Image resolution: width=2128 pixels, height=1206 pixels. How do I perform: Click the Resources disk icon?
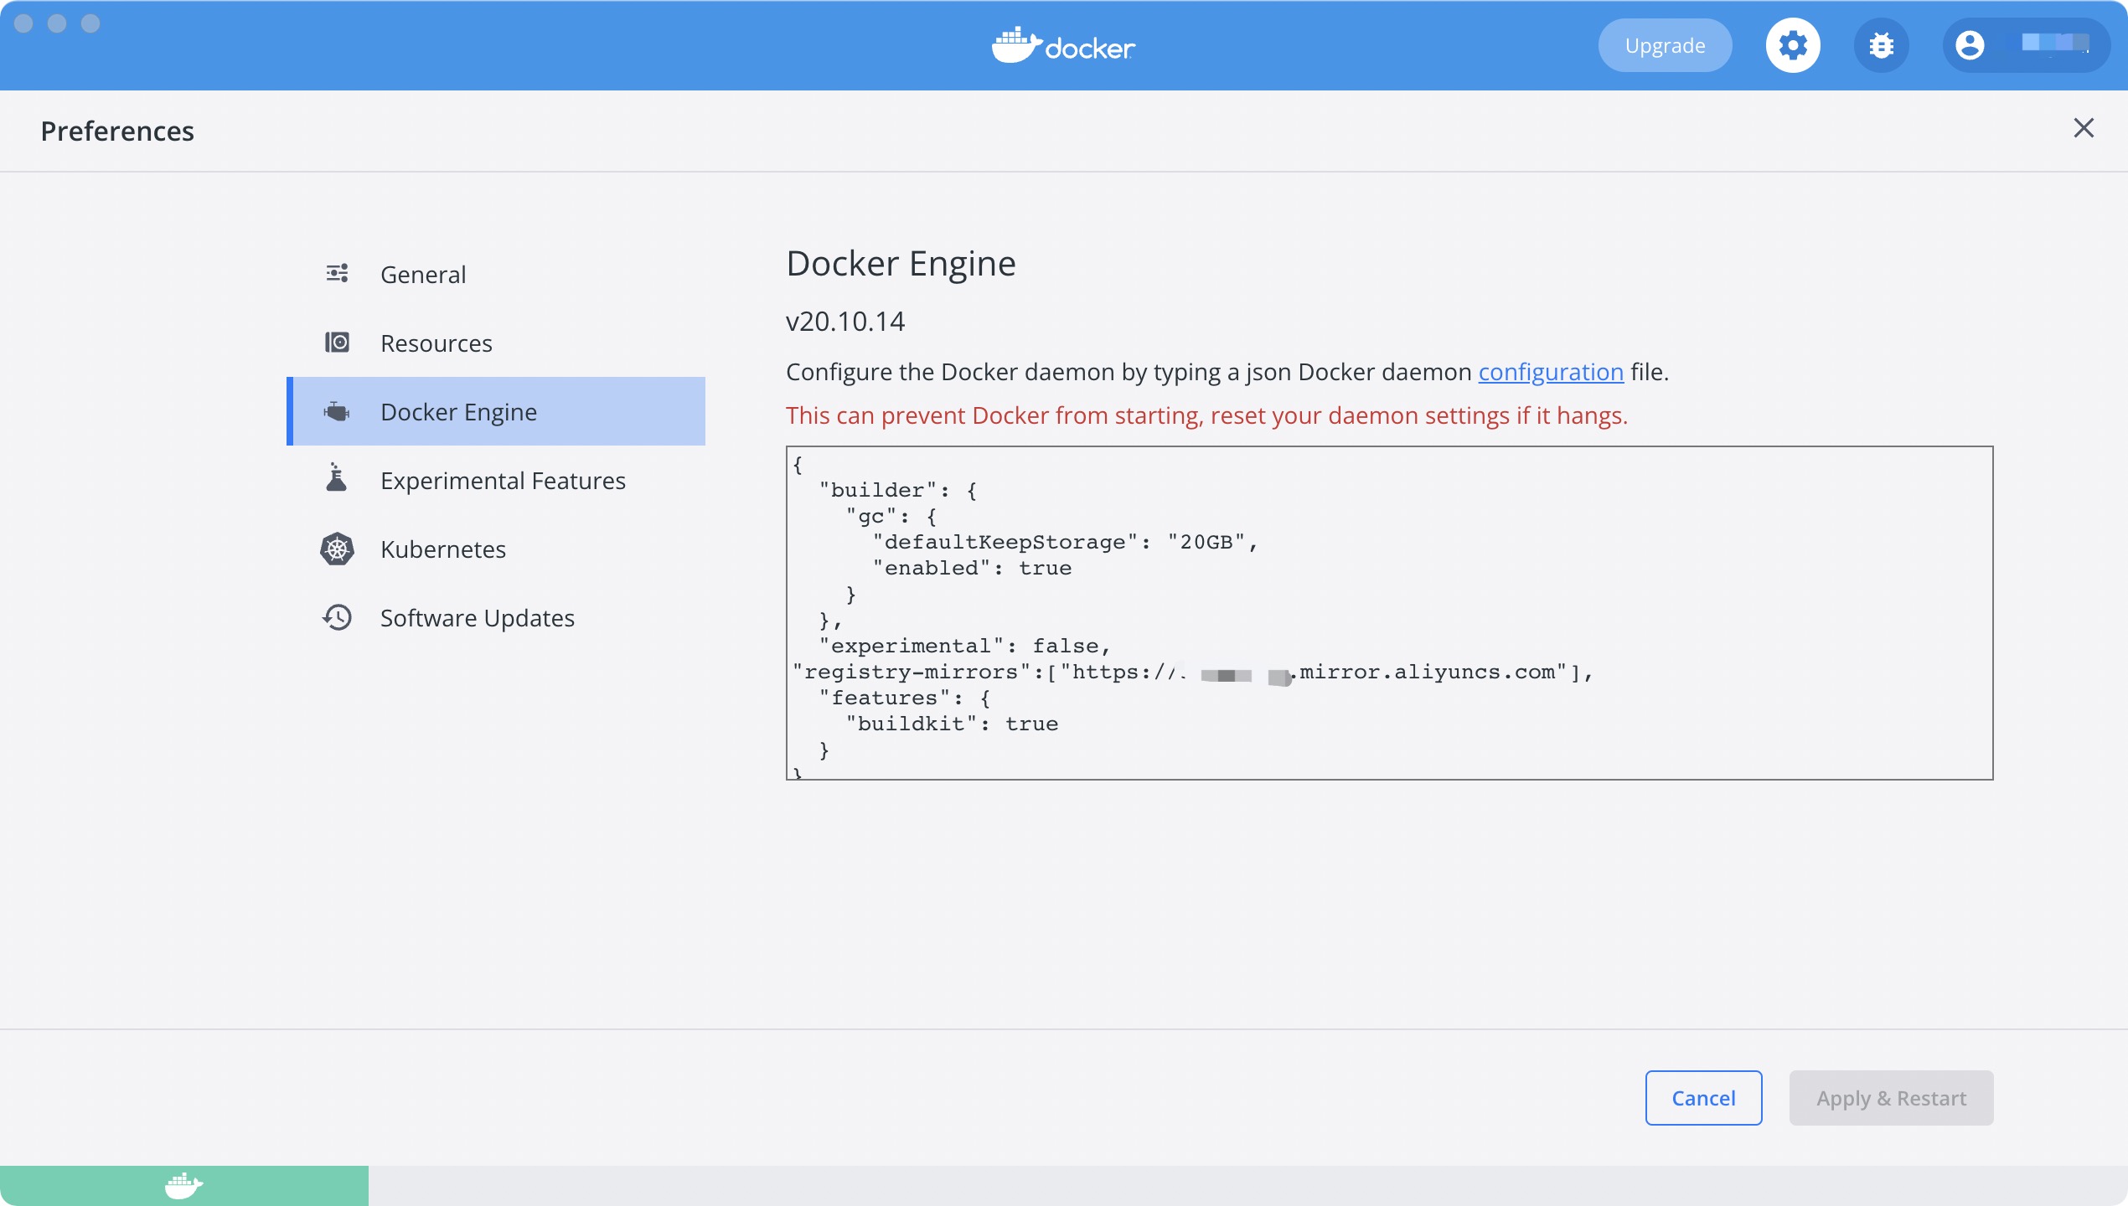(337, 343)
